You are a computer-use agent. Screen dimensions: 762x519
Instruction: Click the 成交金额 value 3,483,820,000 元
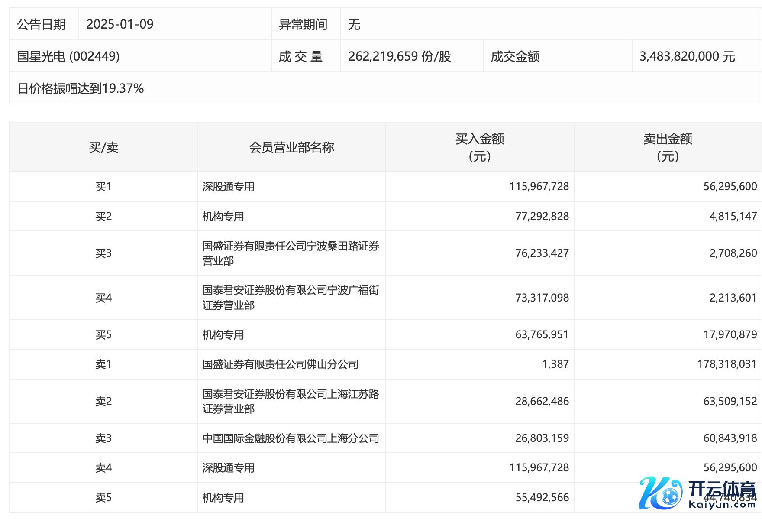tap(687, 56)
